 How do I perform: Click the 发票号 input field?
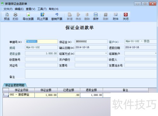tap(91, 65)
